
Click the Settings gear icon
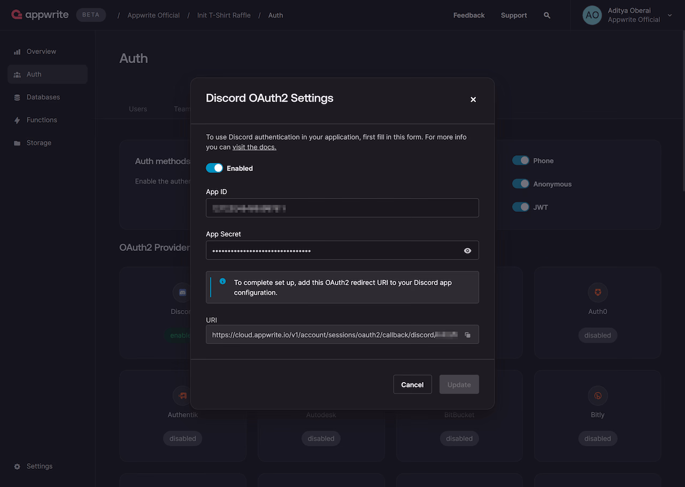17,467
